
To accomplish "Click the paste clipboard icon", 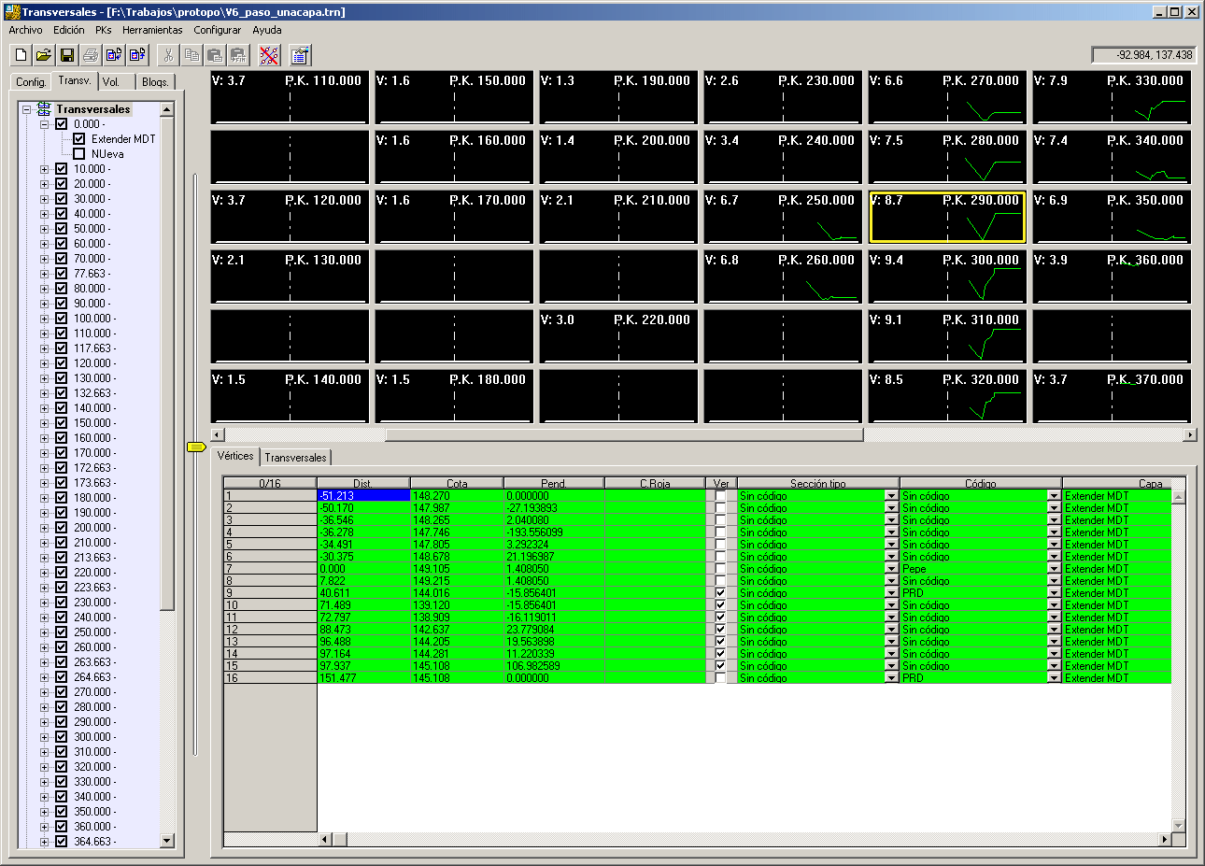I will click(x=215, y=55).
